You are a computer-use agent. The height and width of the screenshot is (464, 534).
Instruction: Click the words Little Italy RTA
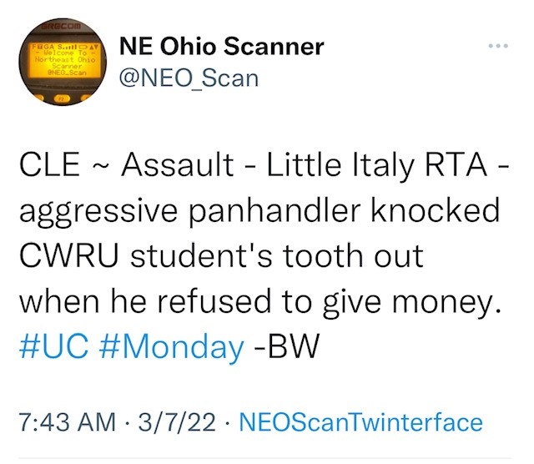point(376,165)
